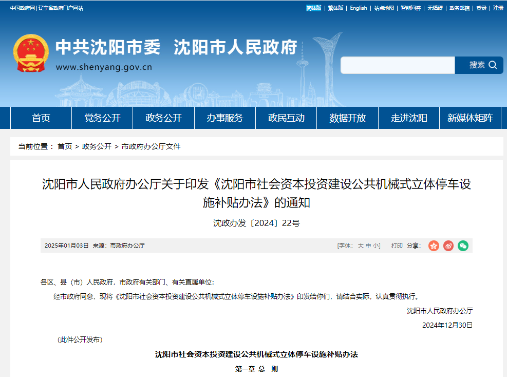Click the national emblem logo
The height and width of the screenshot is (377, 507).
[x=31, y=53]
